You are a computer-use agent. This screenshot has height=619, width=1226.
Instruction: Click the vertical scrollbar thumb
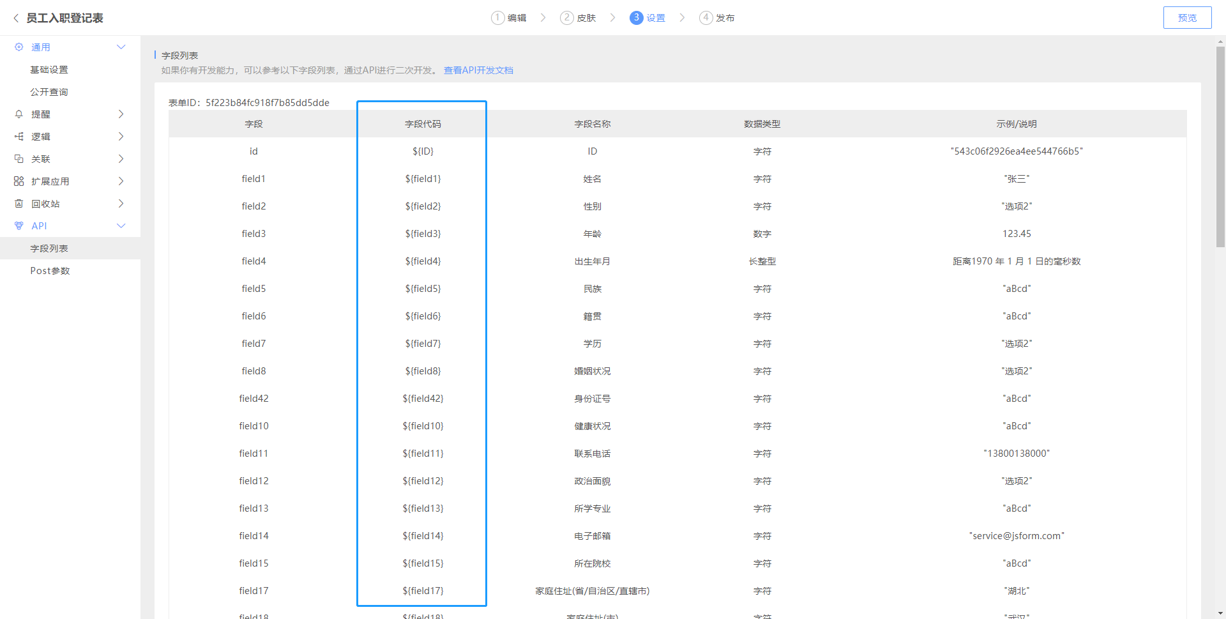1220,147
